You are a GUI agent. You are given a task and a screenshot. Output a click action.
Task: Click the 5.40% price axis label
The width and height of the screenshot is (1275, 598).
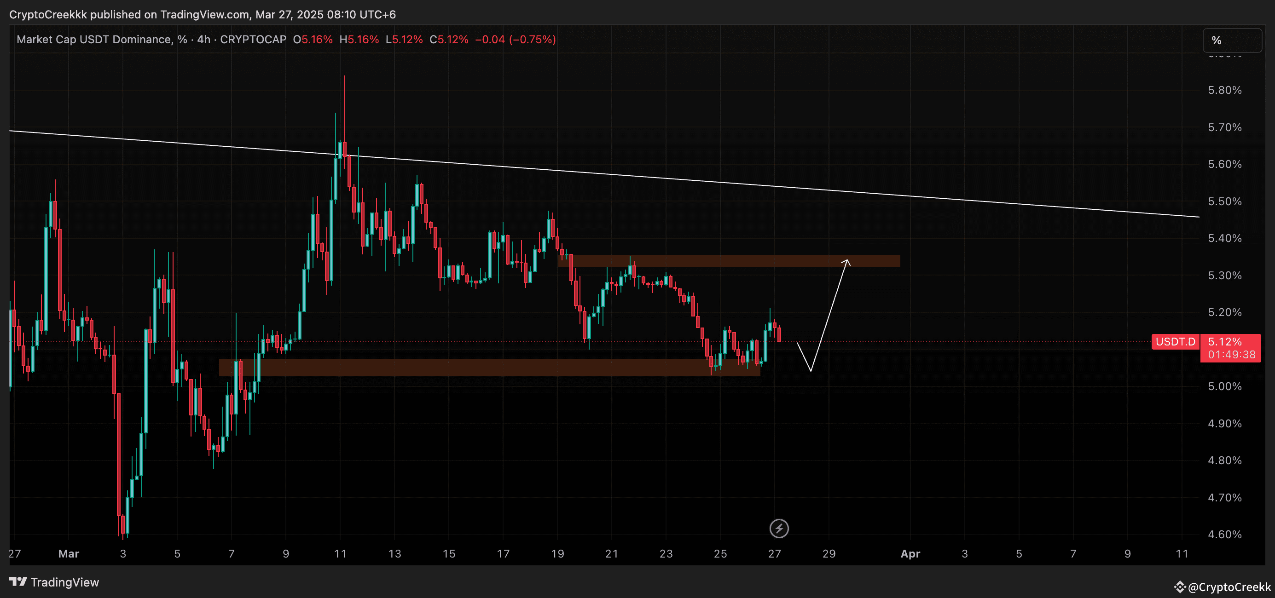tap(1224, 238)
